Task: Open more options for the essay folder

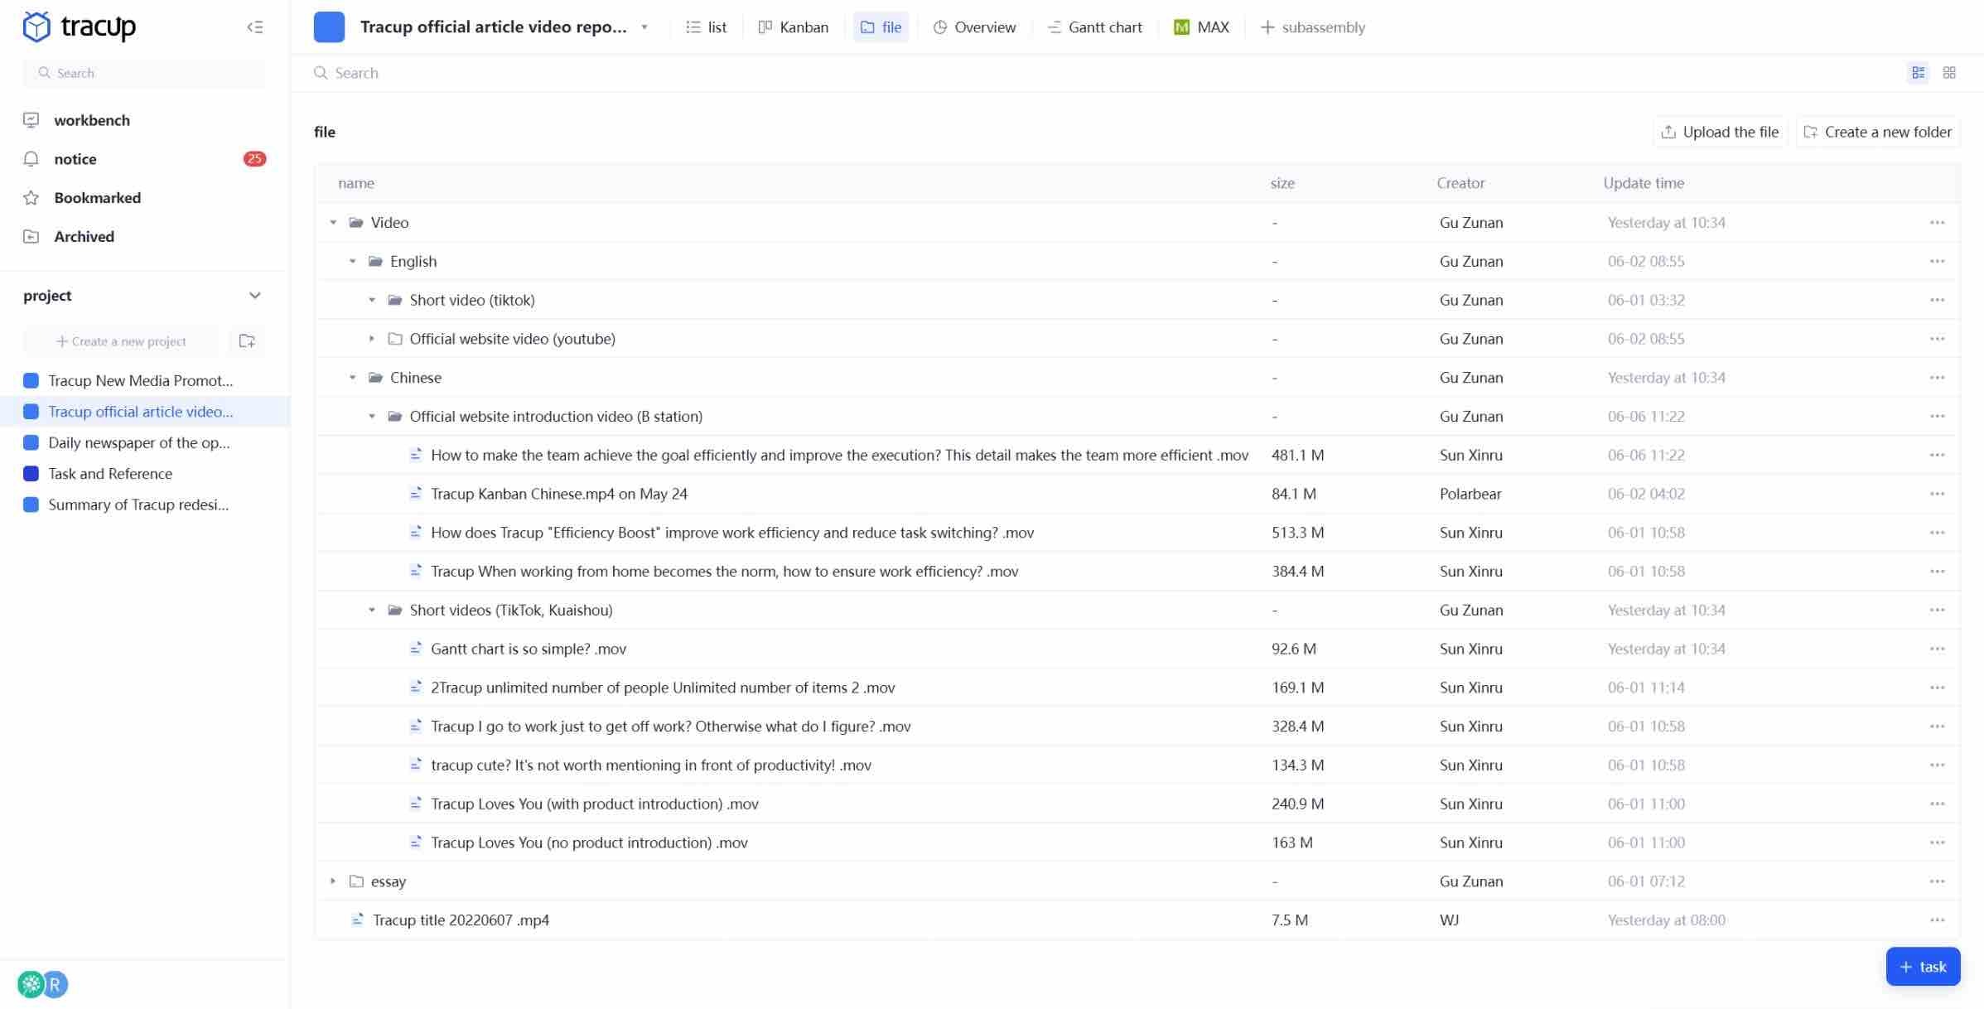Action: click(x=1936, y=881)
